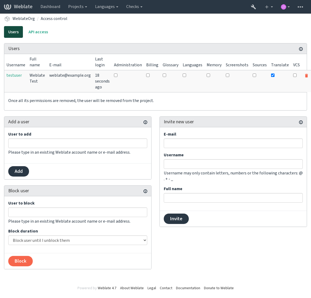
Task: Click the Weblate logo icon
Action: pos(7,7)
